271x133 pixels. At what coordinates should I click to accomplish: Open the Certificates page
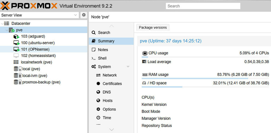pos(111,84)
